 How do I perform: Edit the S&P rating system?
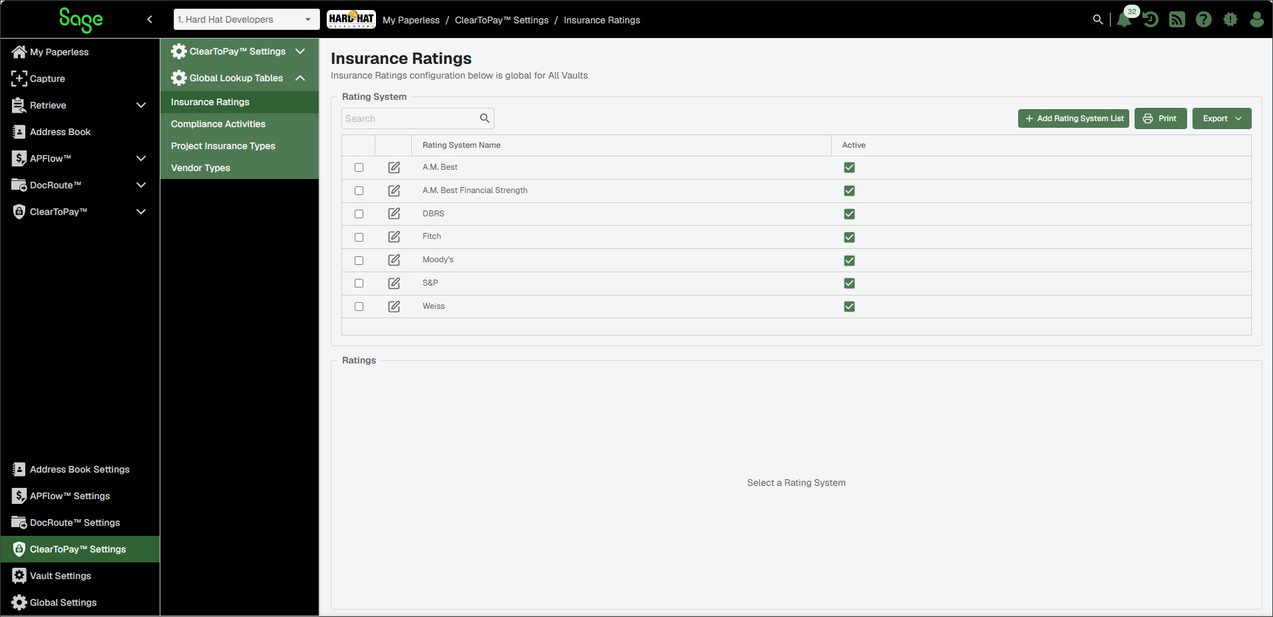tap(394, 284)
